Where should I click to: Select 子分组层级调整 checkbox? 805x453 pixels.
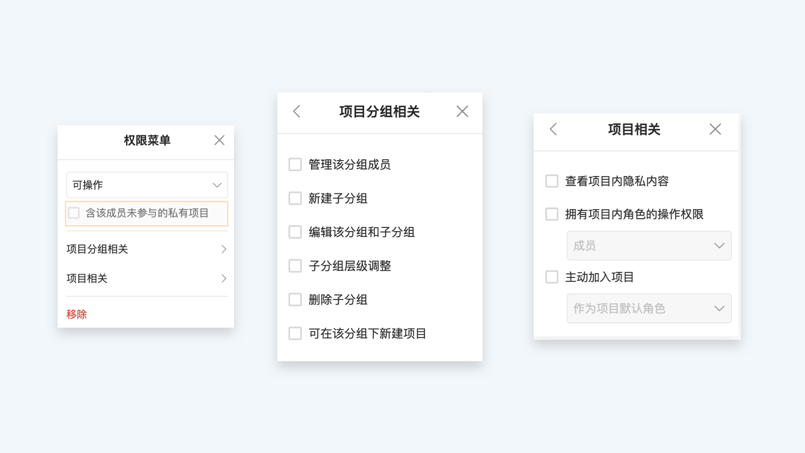295,266
